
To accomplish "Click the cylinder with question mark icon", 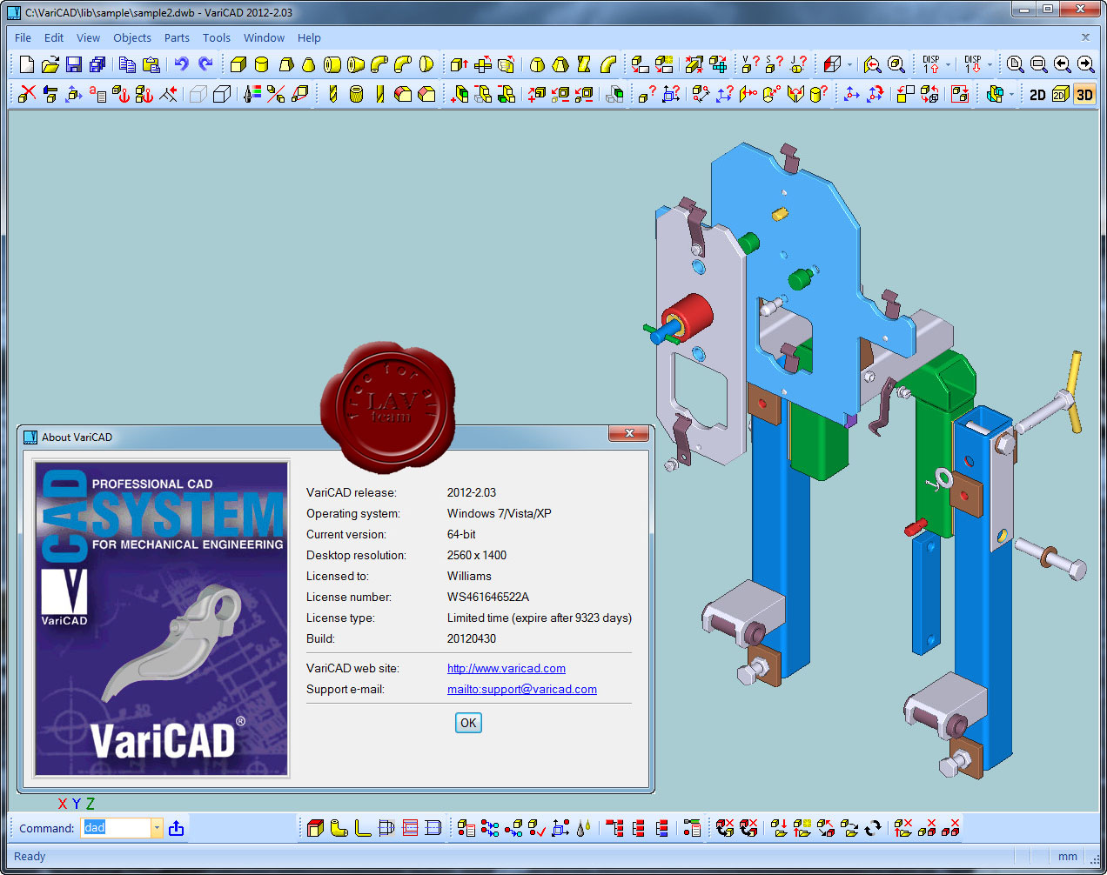I will [818, 94].
